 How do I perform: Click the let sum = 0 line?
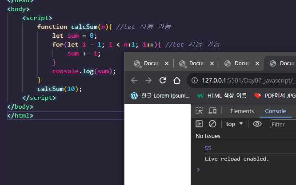(x=75, y=36)
